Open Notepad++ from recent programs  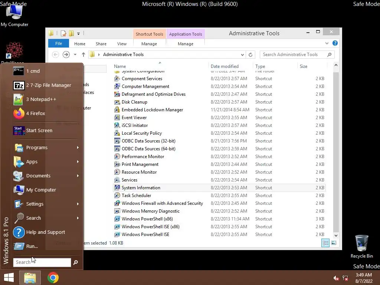46,99
